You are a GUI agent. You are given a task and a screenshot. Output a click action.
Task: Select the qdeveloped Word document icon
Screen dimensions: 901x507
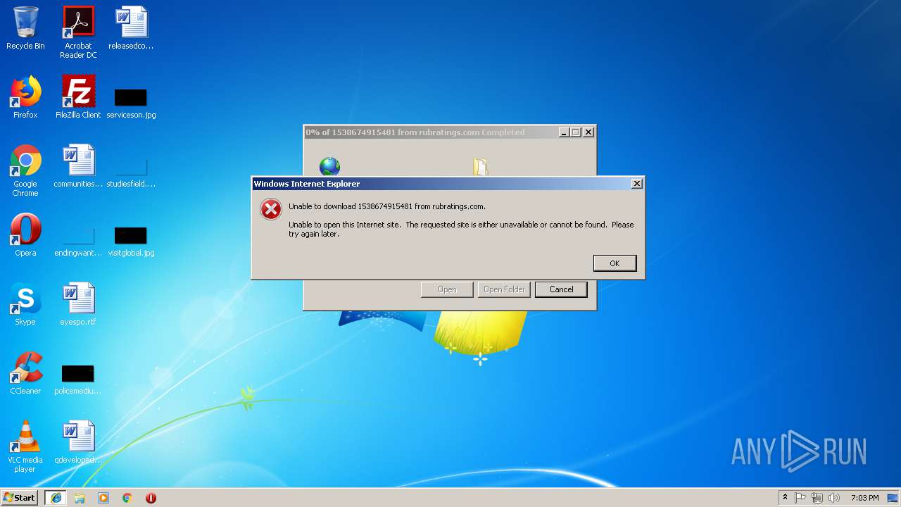pyautogui.click(x=78, y=442)
